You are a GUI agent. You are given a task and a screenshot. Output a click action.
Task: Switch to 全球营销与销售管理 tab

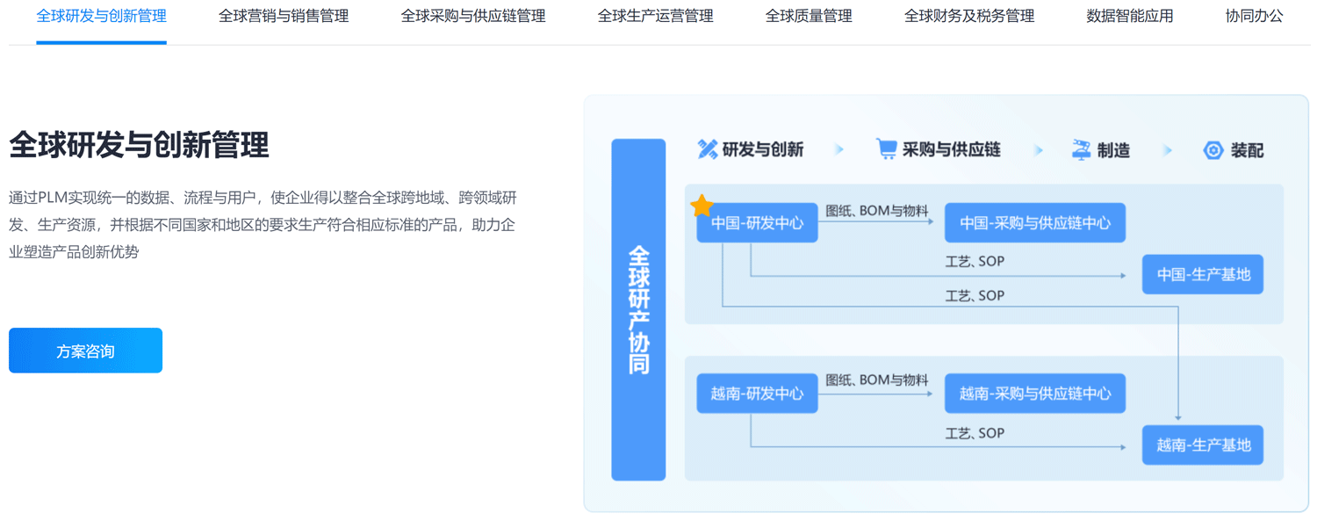click(x=284, y=16)
